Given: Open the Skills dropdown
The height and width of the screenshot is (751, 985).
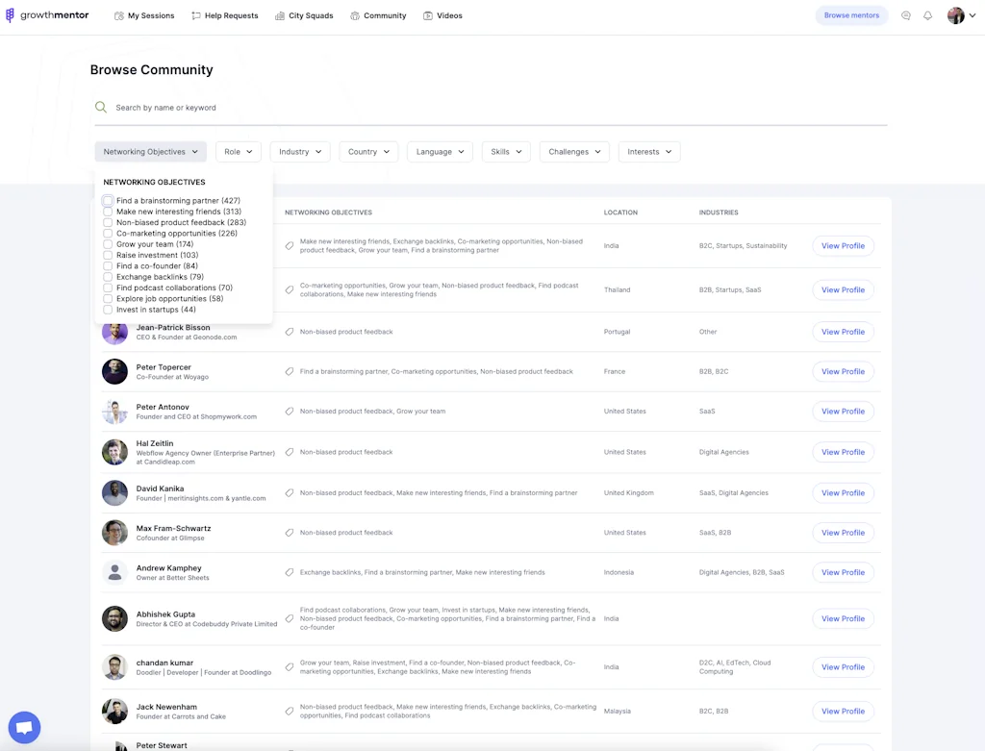Looking at the screenshot, I should [x=505, y=151].
